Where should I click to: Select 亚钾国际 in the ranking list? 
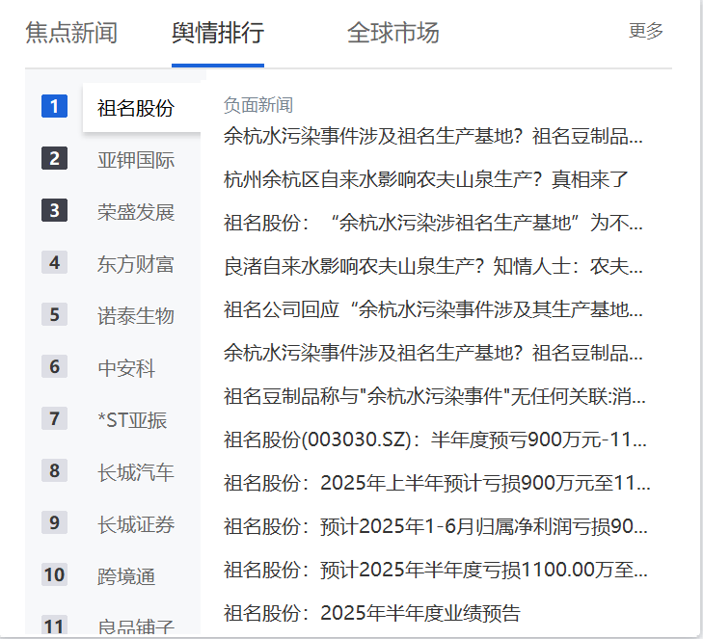click(x=136, y=160)
